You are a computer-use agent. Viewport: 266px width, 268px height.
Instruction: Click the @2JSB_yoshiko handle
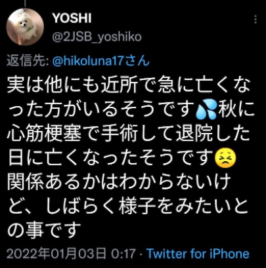[x=97, y=37]
